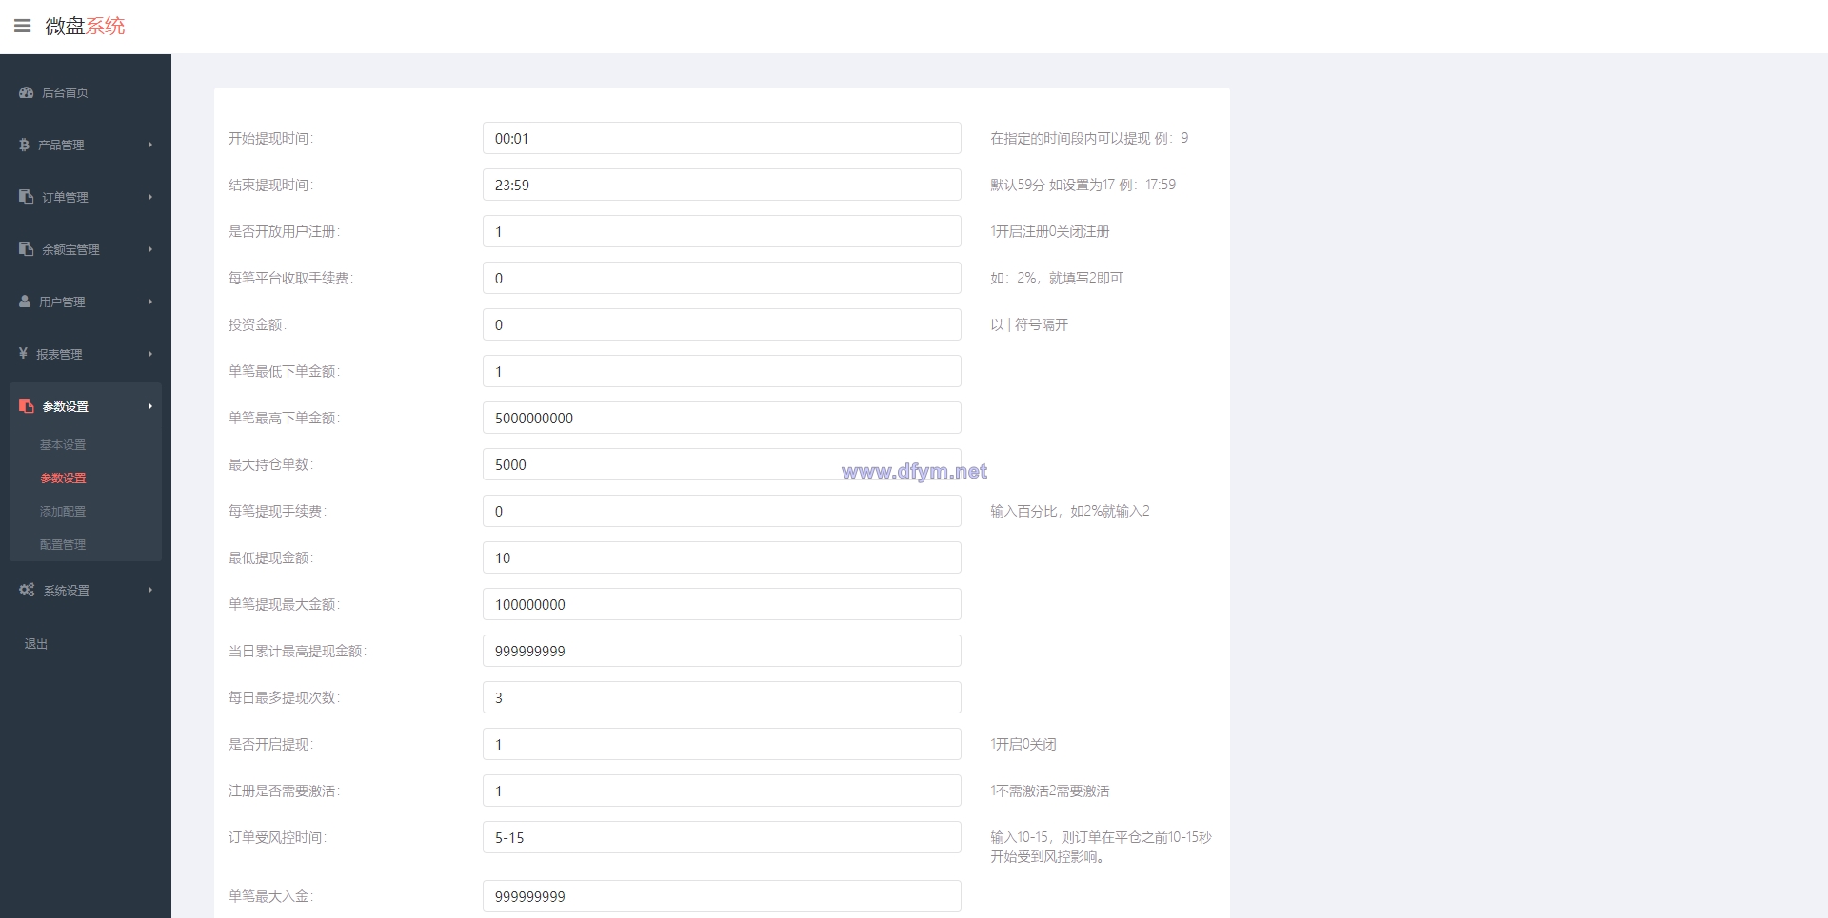
Task: Open the 订单管理 menu label
Action: pyautogui.click(x=65, y=197)
